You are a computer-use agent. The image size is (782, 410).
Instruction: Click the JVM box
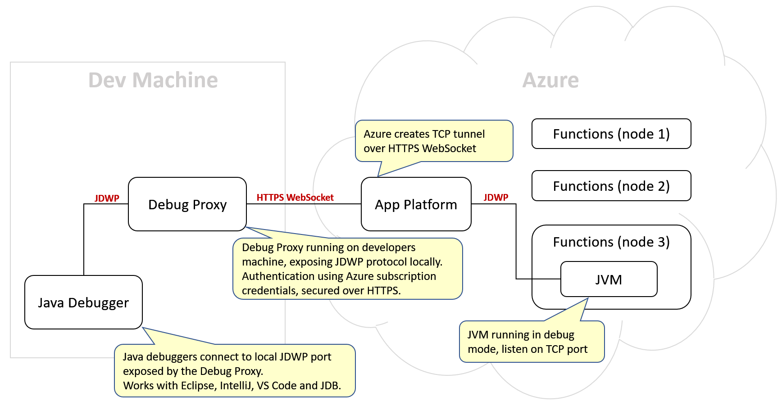point(609,279)
